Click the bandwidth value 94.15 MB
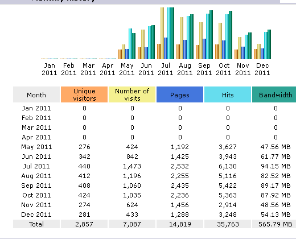The height and width of the screenshot is (239, 296). pos(276,166)
